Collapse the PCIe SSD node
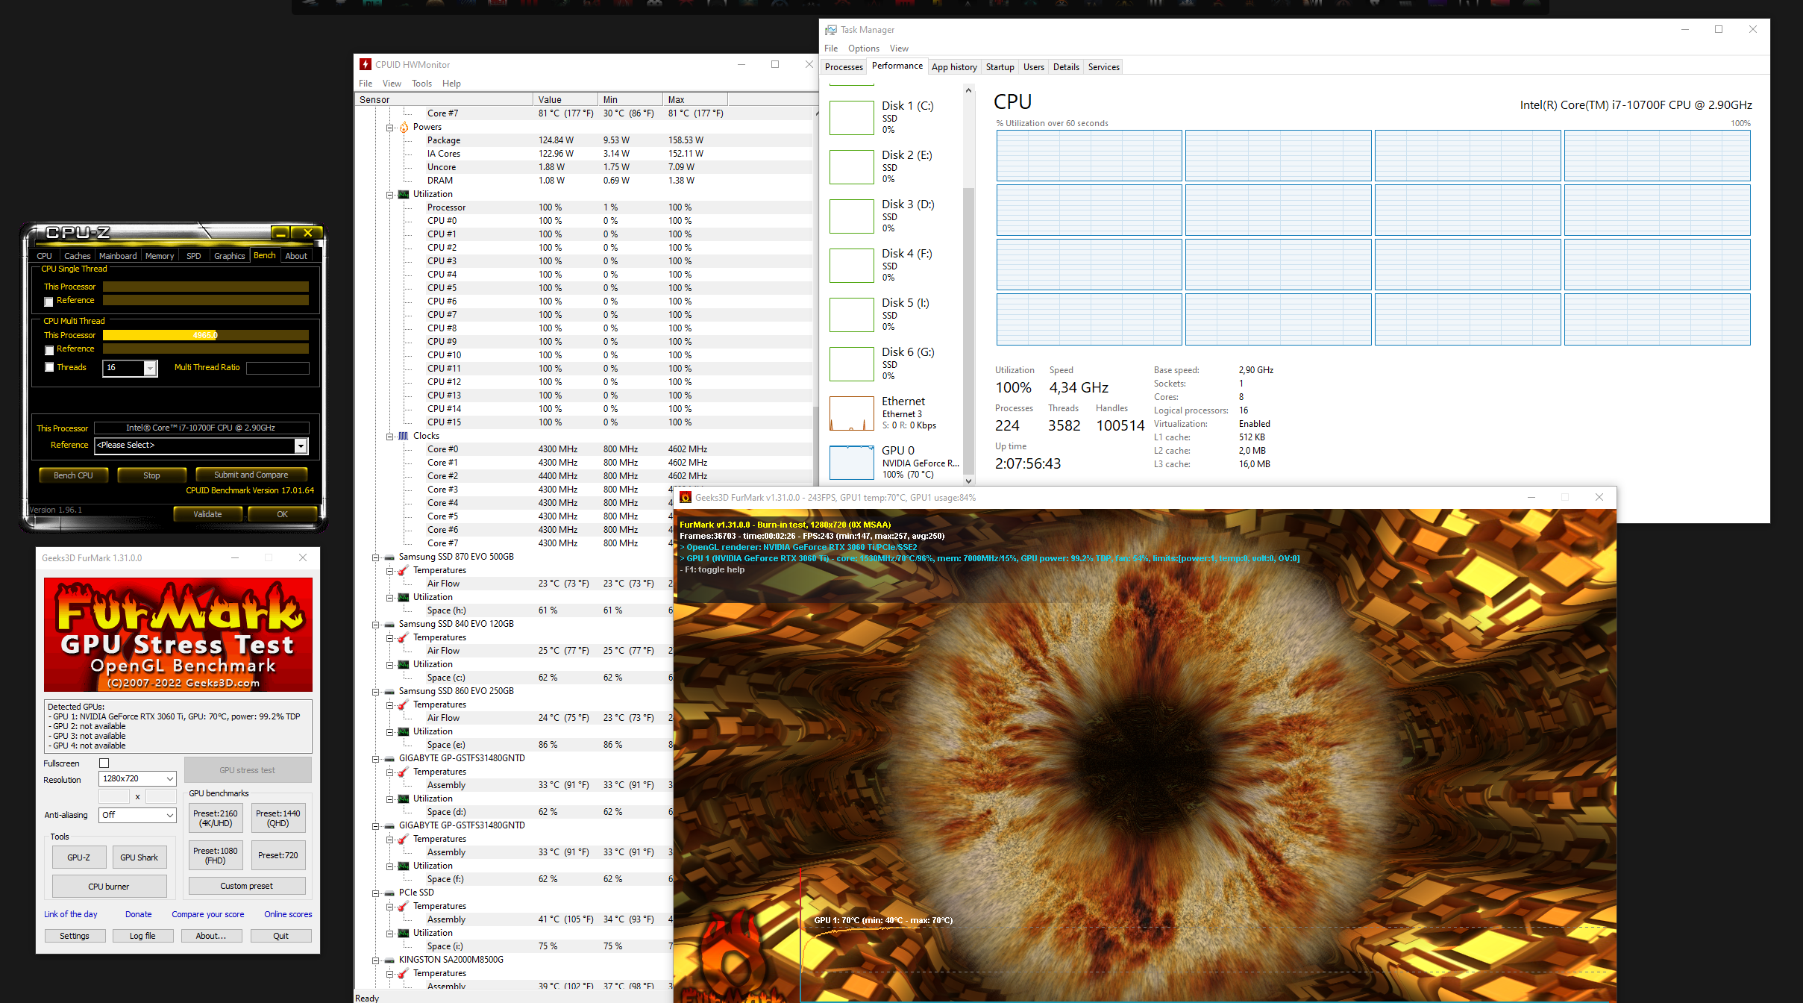The height and width of the screenshot is (1003, 1803). tap(376, 893)
